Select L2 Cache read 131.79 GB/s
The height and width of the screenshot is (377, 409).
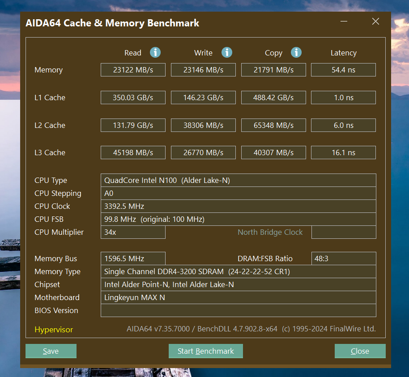click(133, 125)
